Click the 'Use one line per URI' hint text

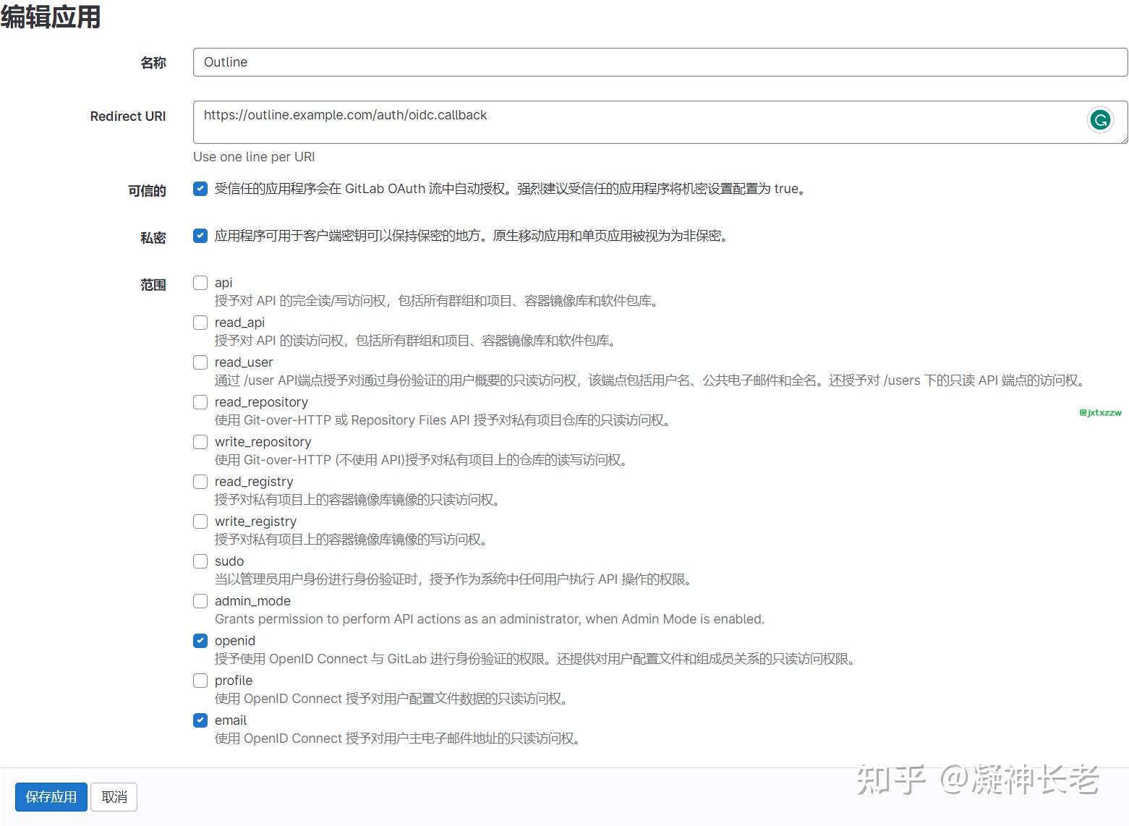click(254, 157)
